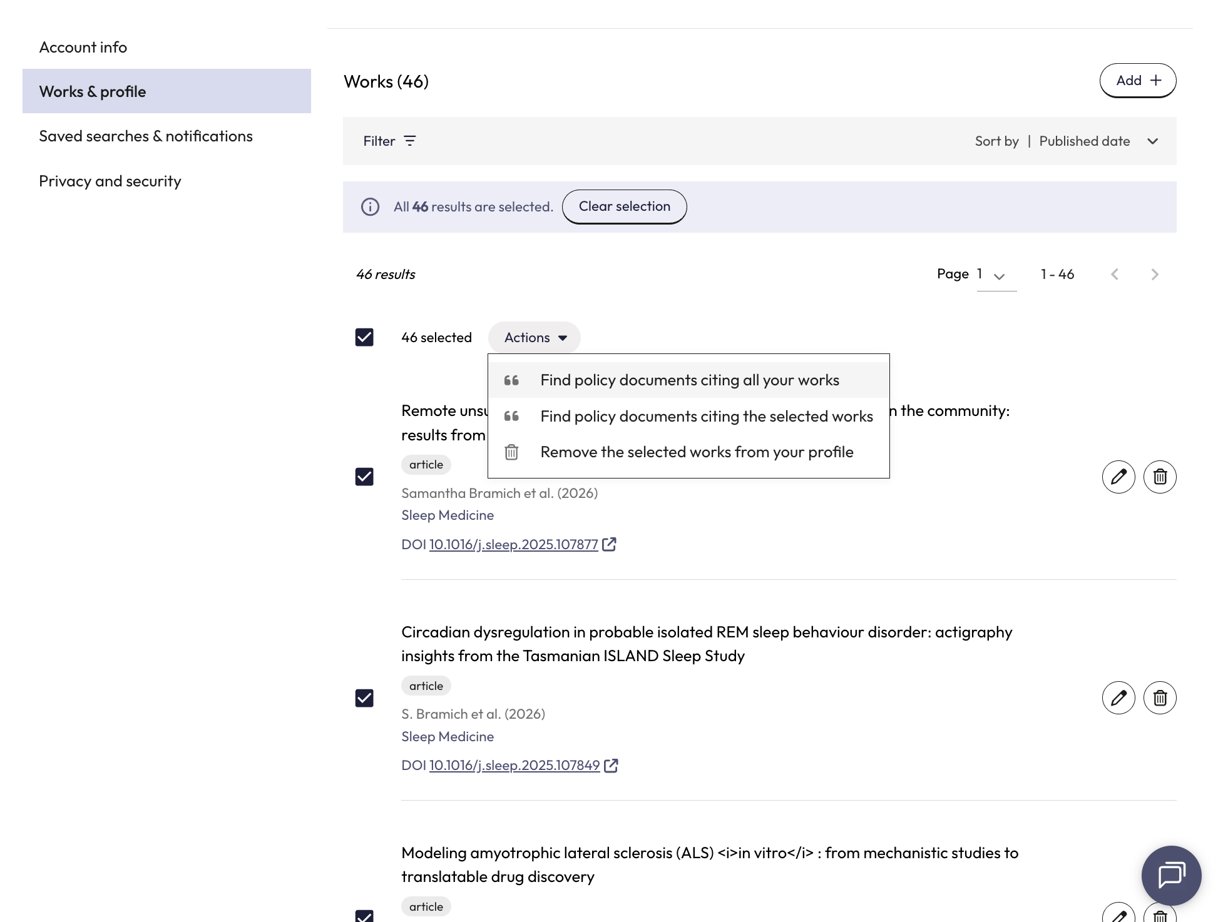Click Sleep Medicine journal under S. Bramich
This screenshot has height=922, width=1218.
click(448, 737)
